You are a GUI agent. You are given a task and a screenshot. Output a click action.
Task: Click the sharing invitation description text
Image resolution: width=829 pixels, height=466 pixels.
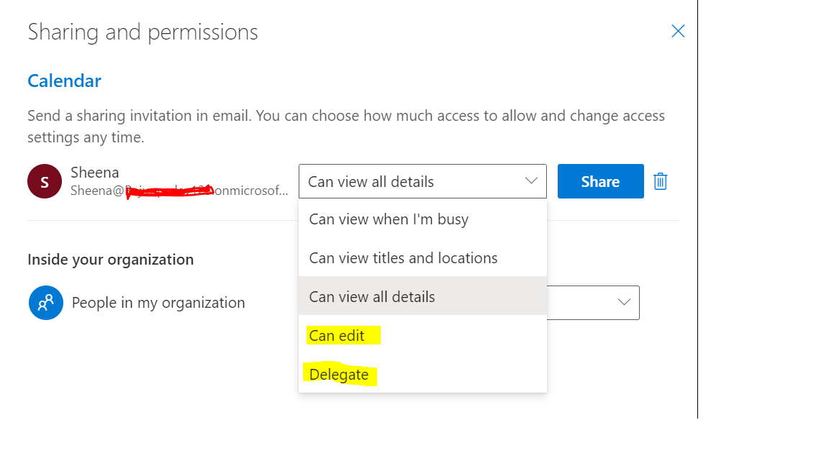pyautogui.click(x=345, y=126)
